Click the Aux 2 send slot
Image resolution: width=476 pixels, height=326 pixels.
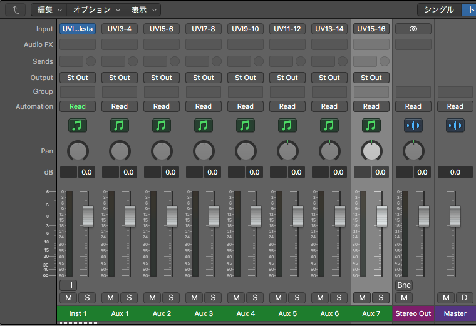pyautogui.click(x=155, y=61)
